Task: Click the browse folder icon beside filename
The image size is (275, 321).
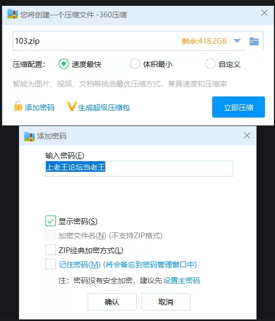Action: [x=254, y=41]
